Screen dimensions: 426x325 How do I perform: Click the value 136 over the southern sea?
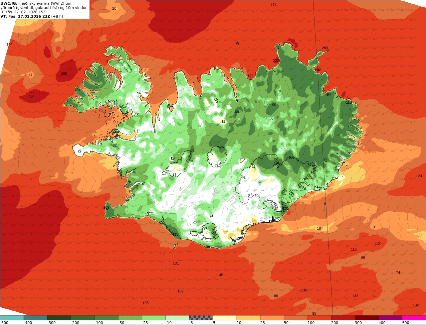coord(304,290)
